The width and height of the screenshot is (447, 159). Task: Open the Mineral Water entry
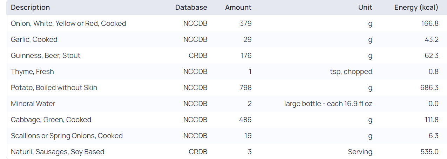click(x=33, y=104)
